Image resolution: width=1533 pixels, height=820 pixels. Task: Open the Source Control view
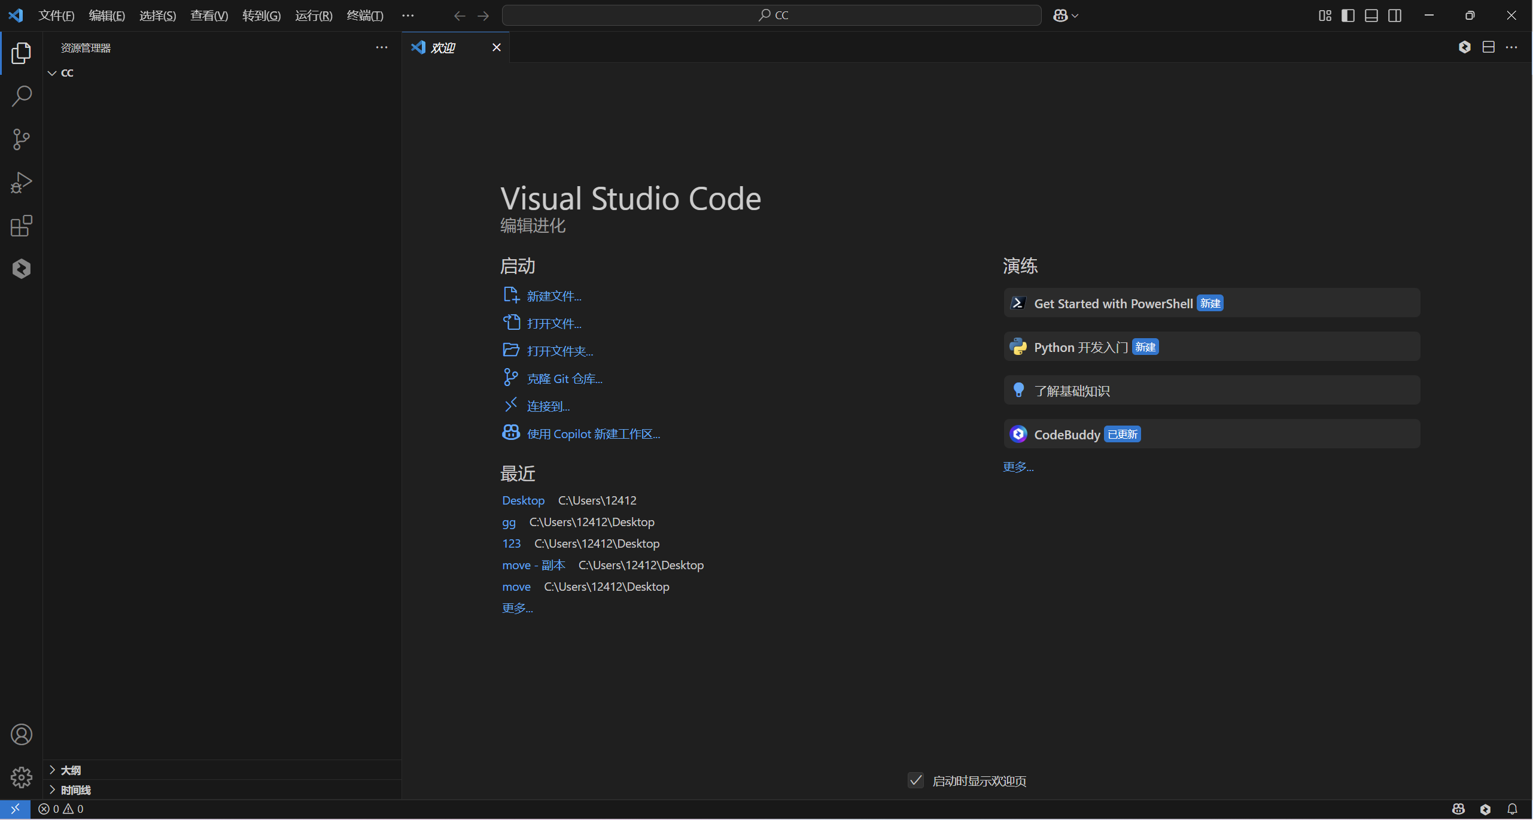pyautogui.click(x=22, y=139)
